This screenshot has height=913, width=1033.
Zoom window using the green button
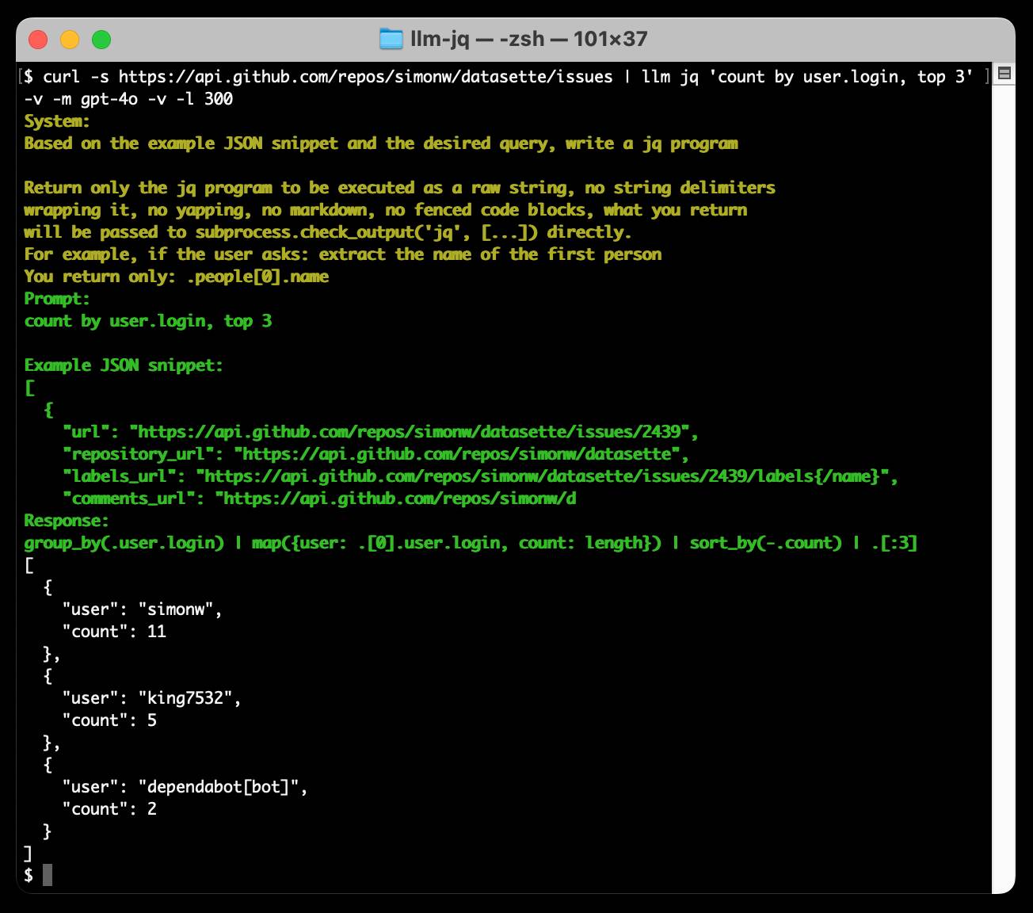(101, 39)
